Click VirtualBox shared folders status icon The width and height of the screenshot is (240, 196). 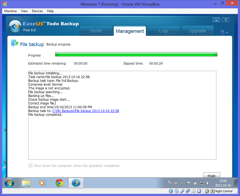click(x=193, y=191)
